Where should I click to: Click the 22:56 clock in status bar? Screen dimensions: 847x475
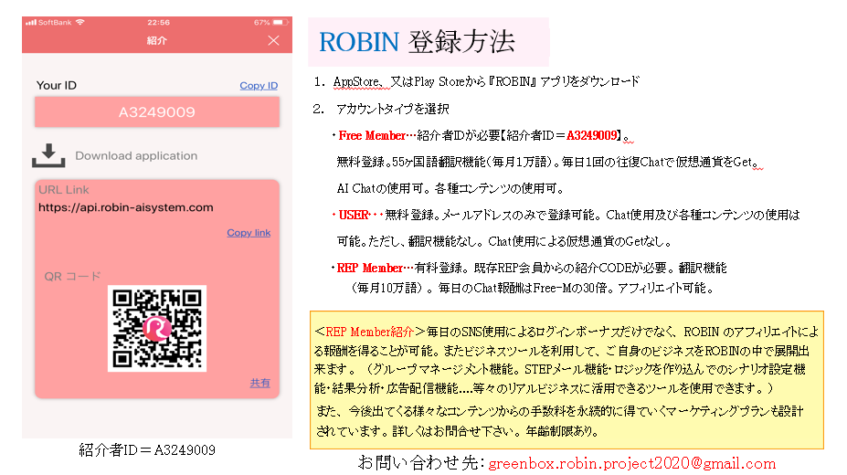point(158,22)
